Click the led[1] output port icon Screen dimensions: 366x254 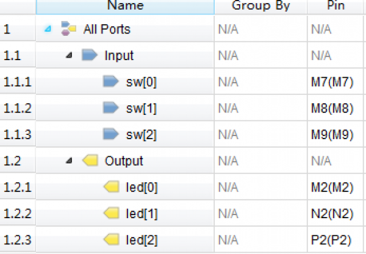coord(112,213)
